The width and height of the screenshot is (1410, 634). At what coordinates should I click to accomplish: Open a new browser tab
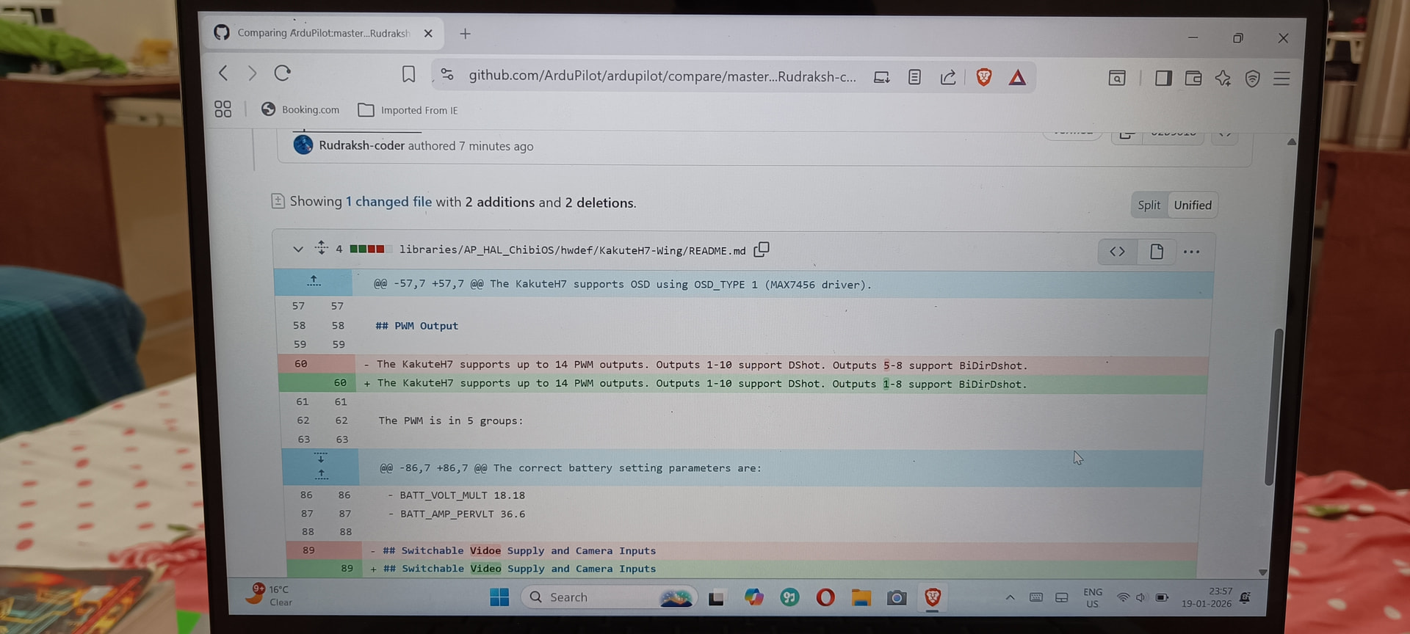[465, 34]
